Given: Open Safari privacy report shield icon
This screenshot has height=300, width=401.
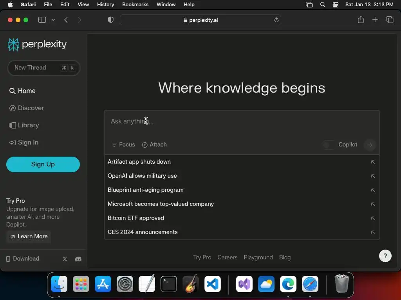Looking at the screenshot, I should tap(111, 20).
